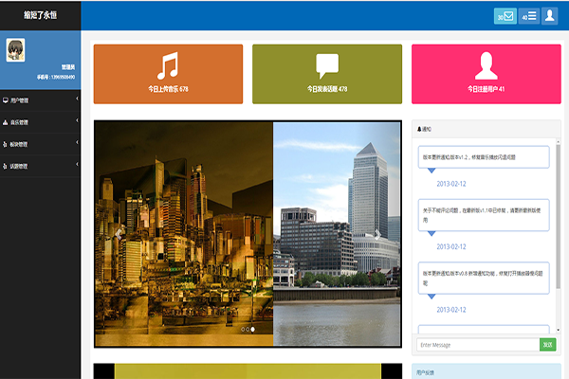Expand the 音乐管理 chevron arrow
Screen dimensions: 569x379
click(77, 120)
